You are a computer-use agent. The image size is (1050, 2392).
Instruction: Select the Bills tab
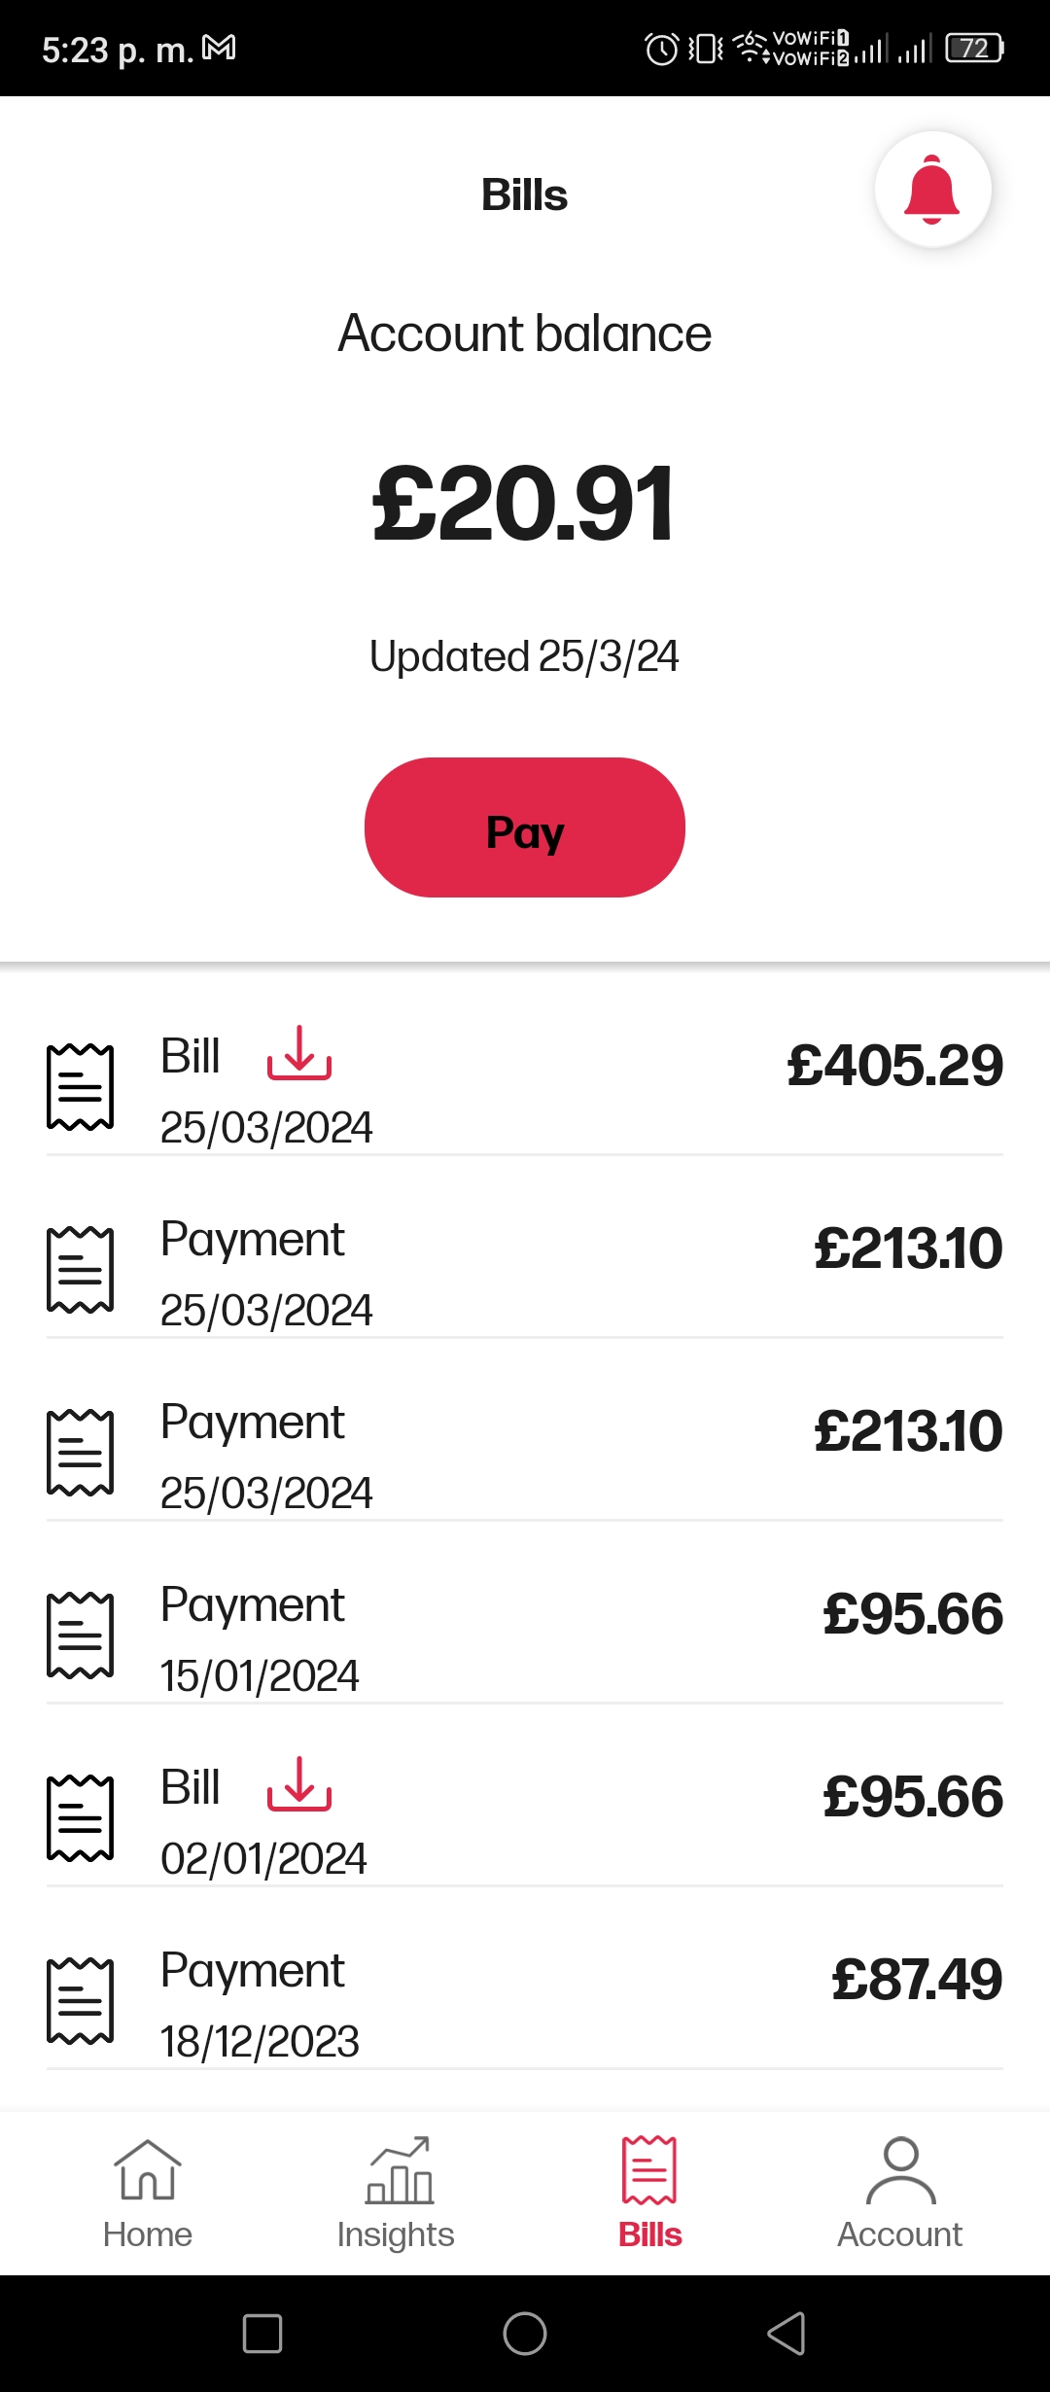(x=649, y=2195)
